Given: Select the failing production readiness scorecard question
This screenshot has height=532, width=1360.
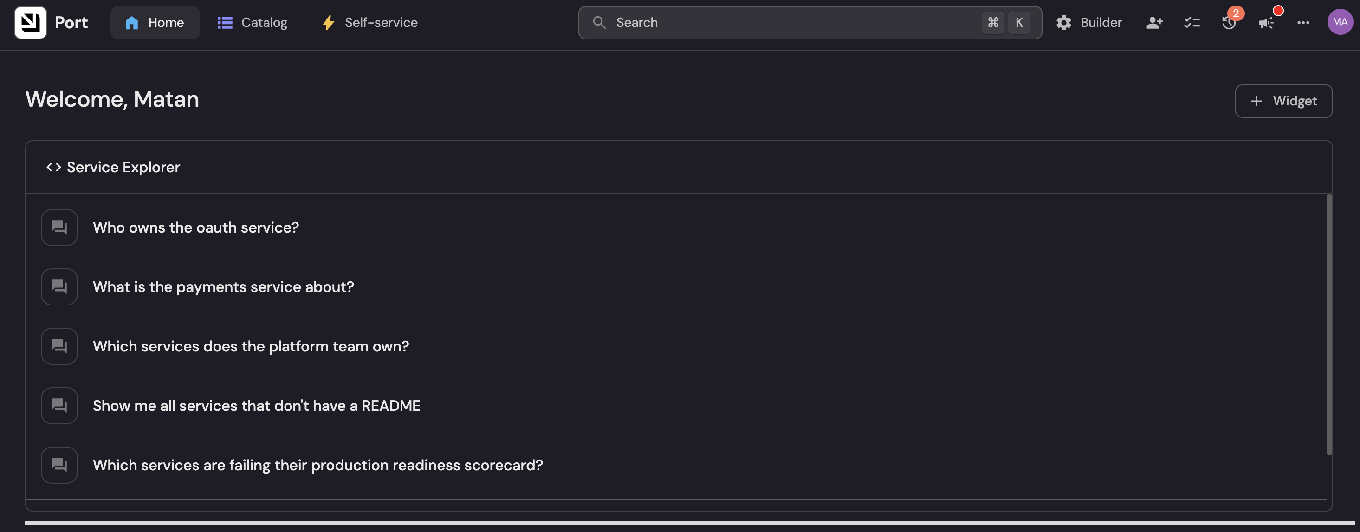Looking at the screenshot, I should tap(317, 465).
